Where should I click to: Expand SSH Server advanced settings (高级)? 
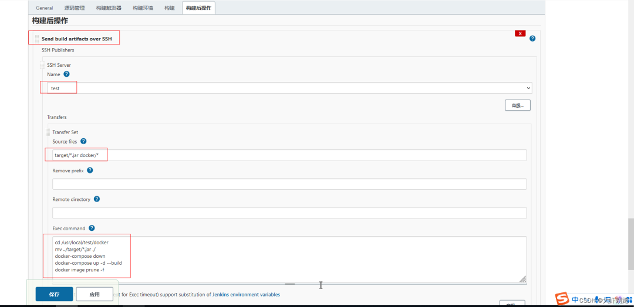coord(517,105)
